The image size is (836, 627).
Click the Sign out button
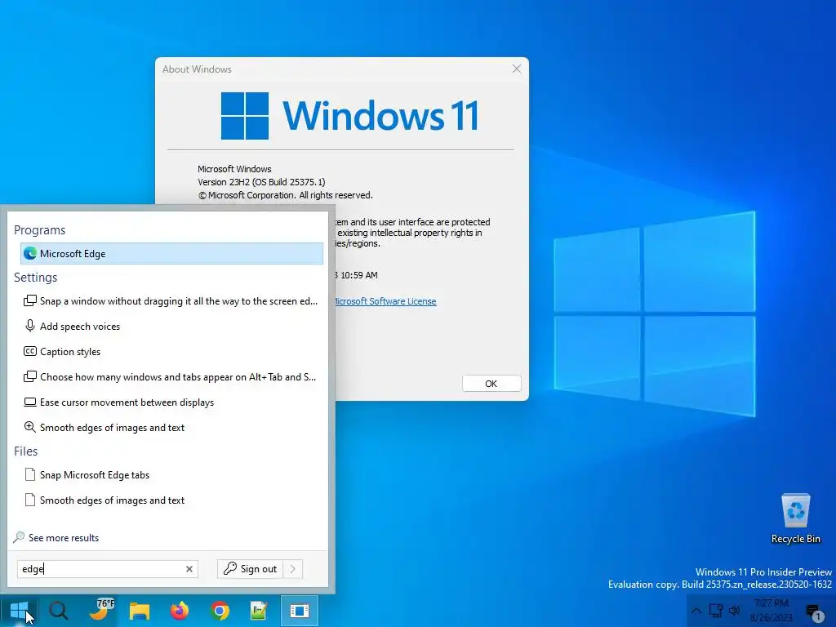(x=250, y=569)
